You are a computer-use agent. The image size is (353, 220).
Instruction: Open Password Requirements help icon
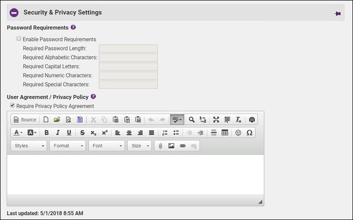(73, 27)
